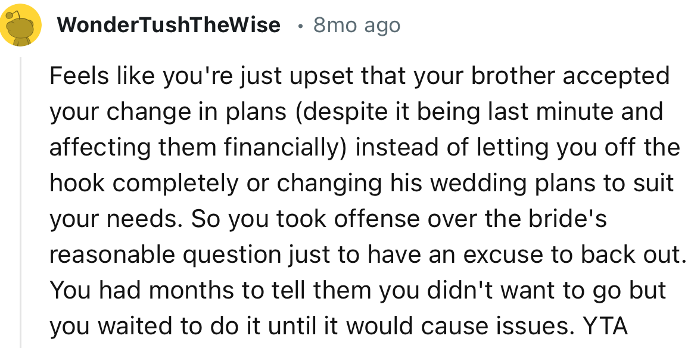Click the 8mo ago timestamp
Screen dimensions: 691x348
pyautogui.click(x=357, y=25)
